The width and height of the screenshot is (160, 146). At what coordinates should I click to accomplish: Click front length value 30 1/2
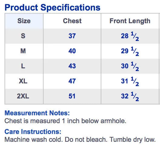click(x=130, y=67)
